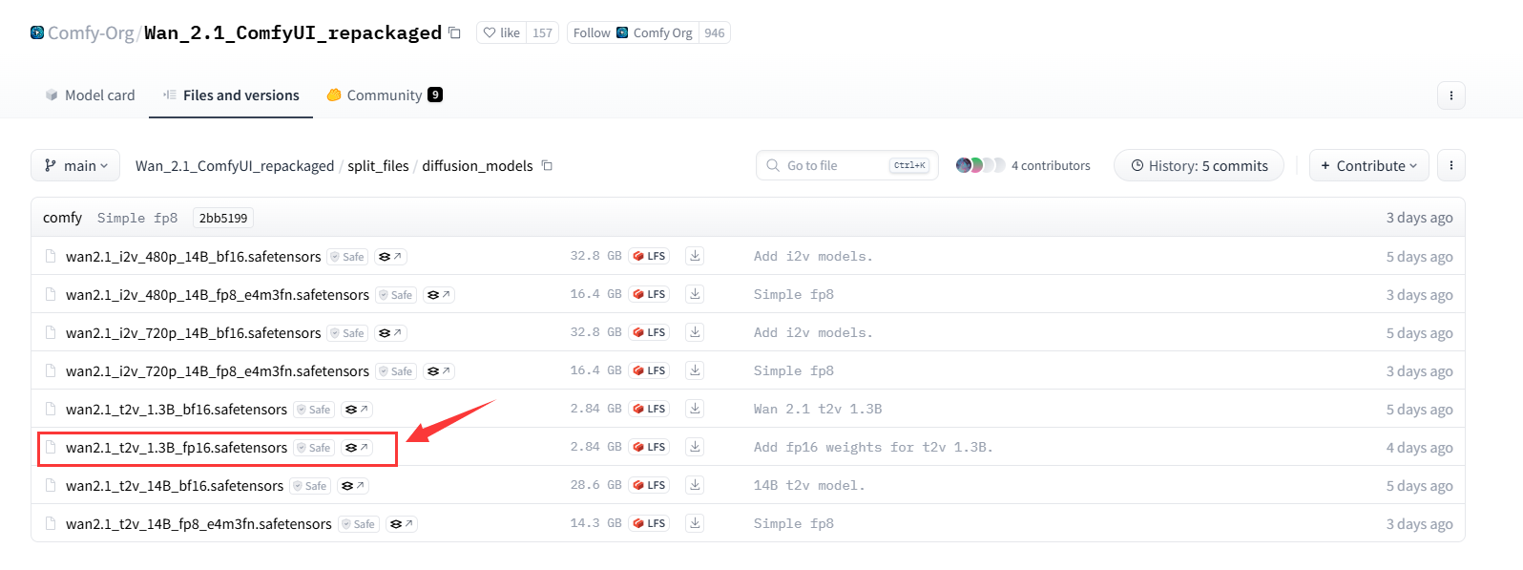Open History: 5 commits
This screenshot has height=570, width=1523.
click(x=1199, y=165)
